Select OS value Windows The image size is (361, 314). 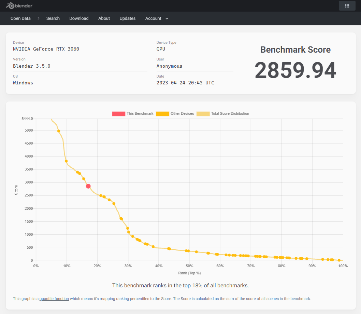point(23,83)
